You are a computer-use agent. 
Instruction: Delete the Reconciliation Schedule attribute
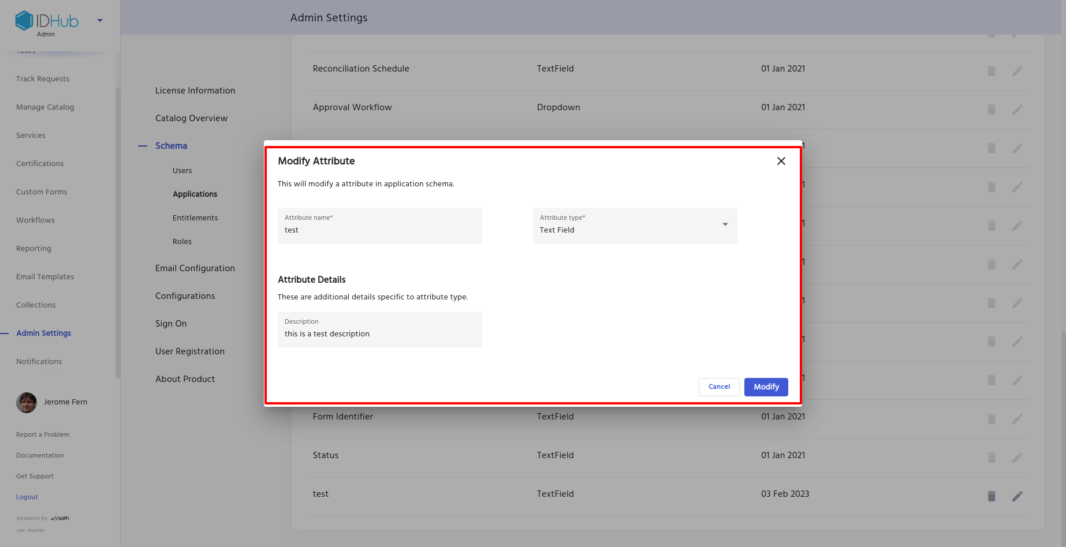tap(992, 71)
